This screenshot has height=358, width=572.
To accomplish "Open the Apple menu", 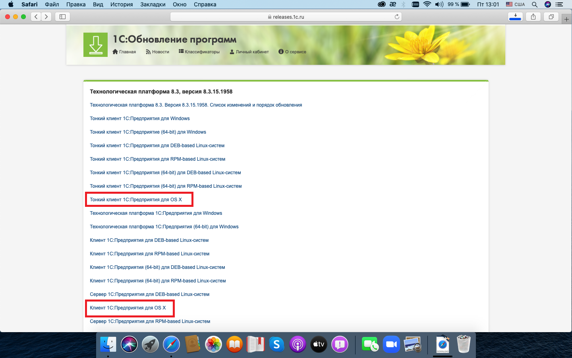I will [x=11, y=4].
